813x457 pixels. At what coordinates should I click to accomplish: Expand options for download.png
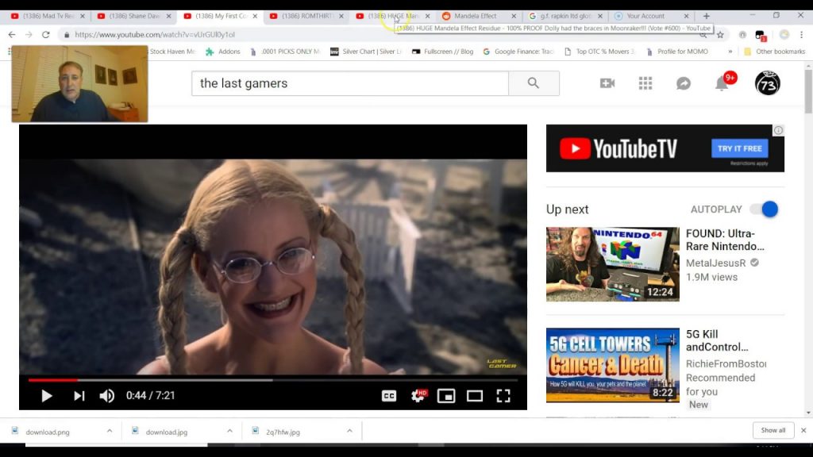tap(110, 431)
